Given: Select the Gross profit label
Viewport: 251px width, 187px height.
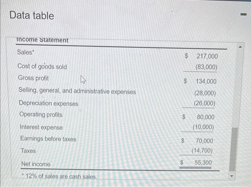Looking at the screenshot, I should [x=34, y=78].
